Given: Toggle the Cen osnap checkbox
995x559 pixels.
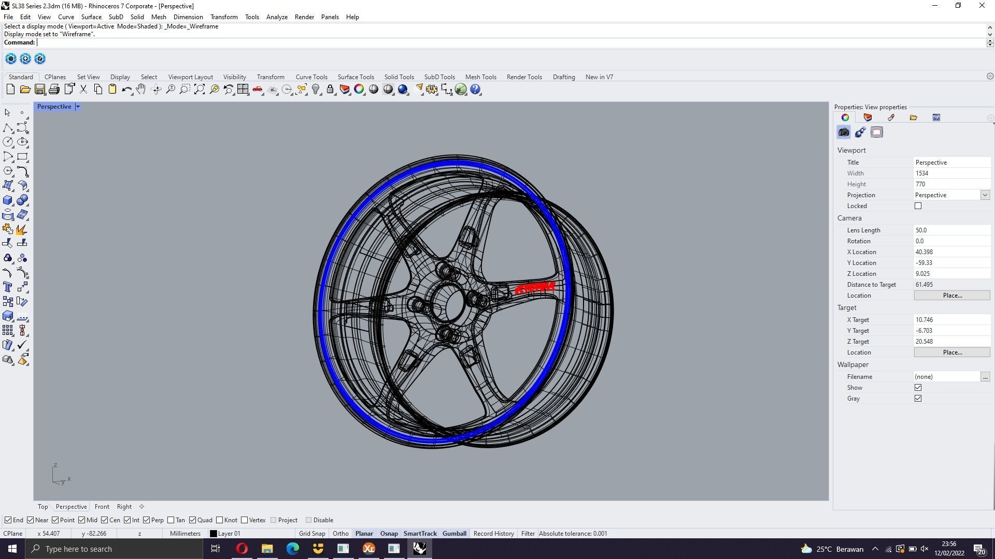Looking at the screenshot, I should 104,520.
